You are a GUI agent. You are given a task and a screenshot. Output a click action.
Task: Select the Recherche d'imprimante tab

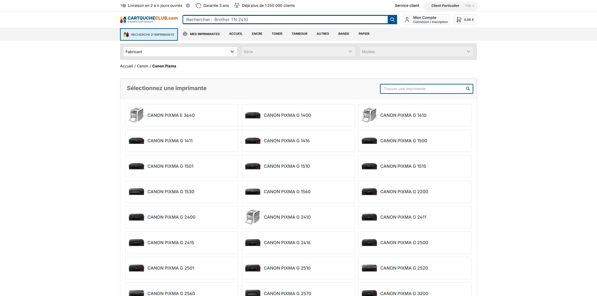pos(149,34)
